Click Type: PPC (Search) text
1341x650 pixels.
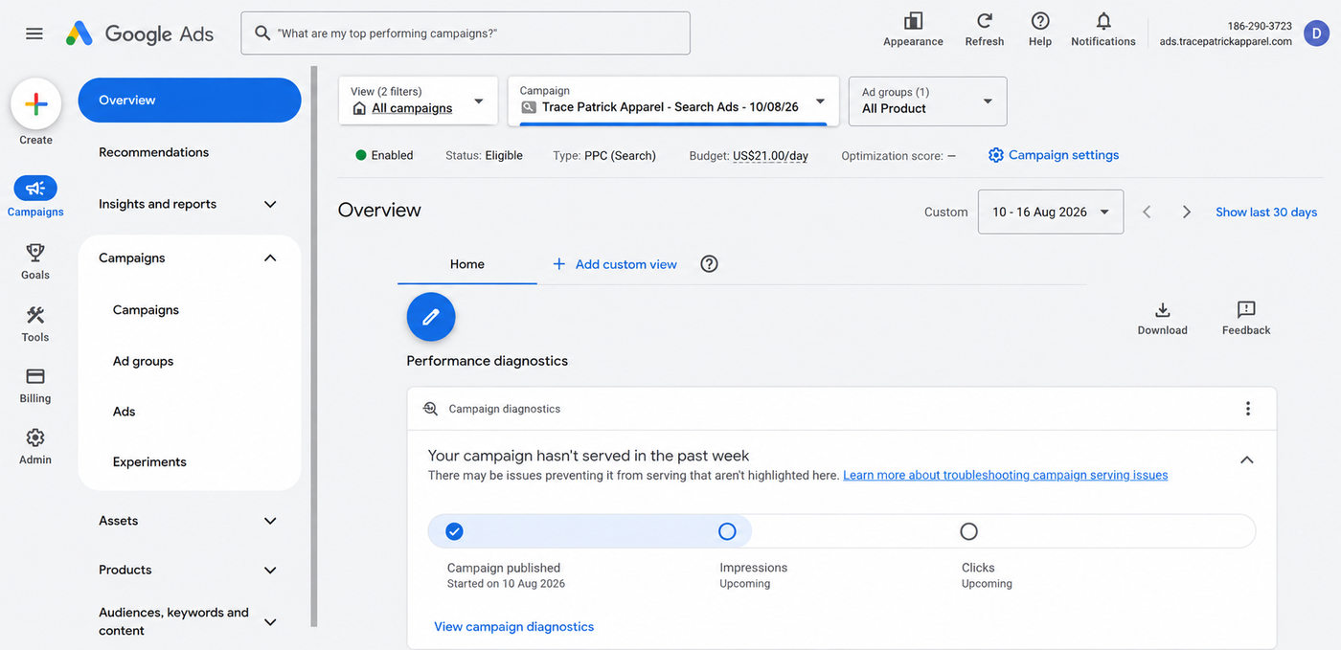tap(604, 155)
